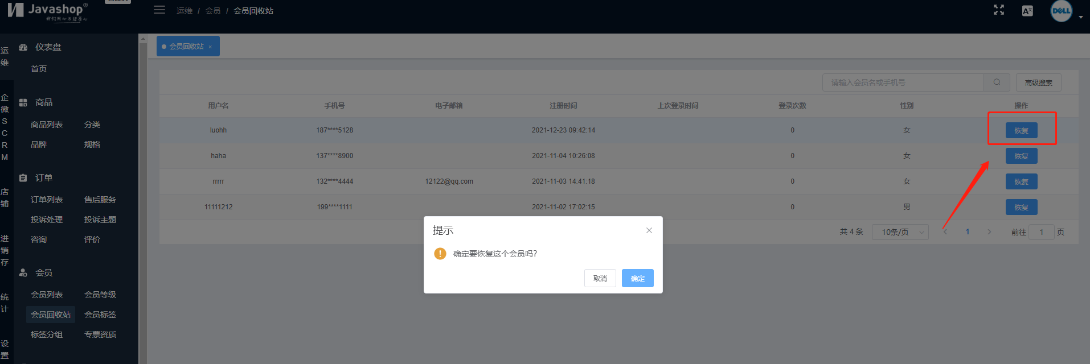
Task: Switch to 运维 module
Action: 5,56
